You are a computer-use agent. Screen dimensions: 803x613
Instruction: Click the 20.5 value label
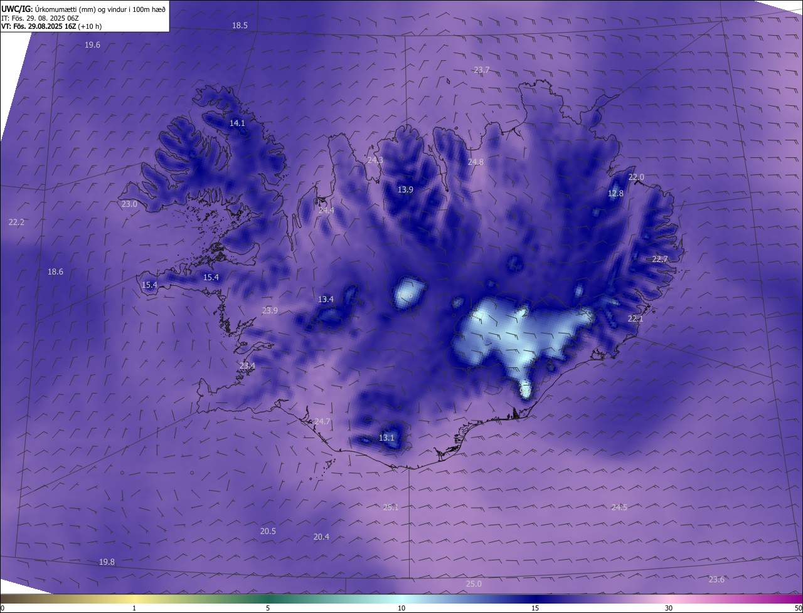(268, 532)
